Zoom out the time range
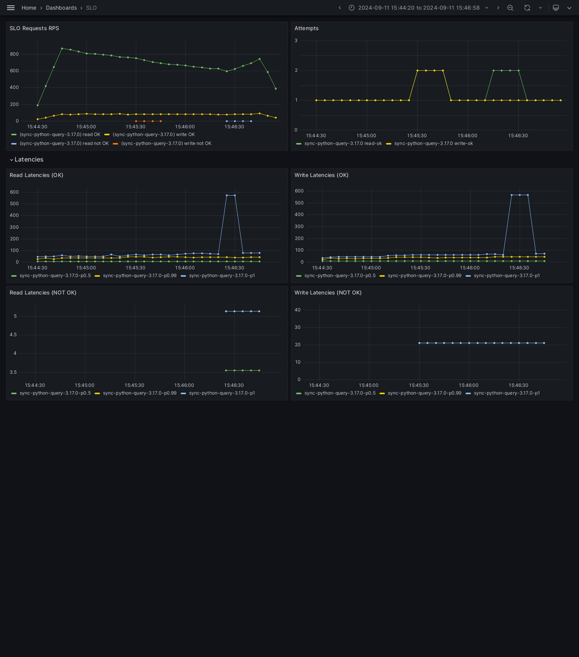 coord(510,8)
